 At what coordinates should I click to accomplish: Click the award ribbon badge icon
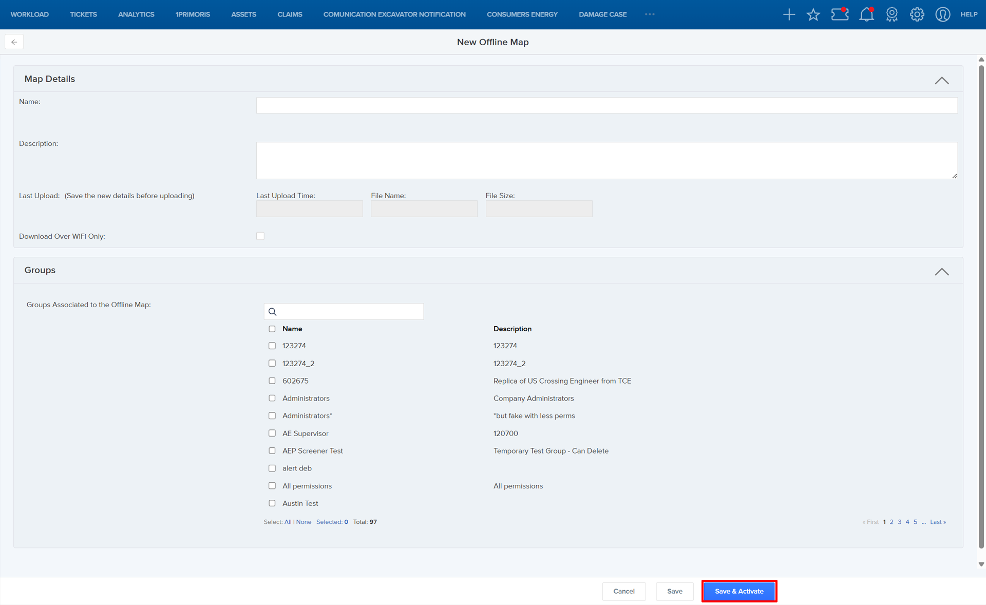coord(892,14)
